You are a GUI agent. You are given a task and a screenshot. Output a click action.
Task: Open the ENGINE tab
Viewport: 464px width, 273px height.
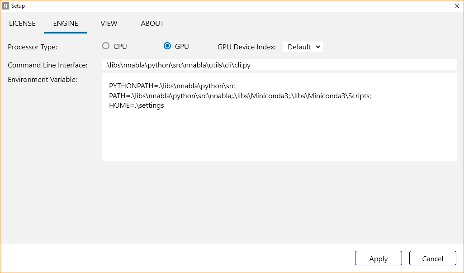(66, 24)
